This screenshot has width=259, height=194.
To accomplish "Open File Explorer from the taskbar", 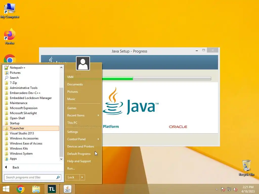I will [36, 189].
